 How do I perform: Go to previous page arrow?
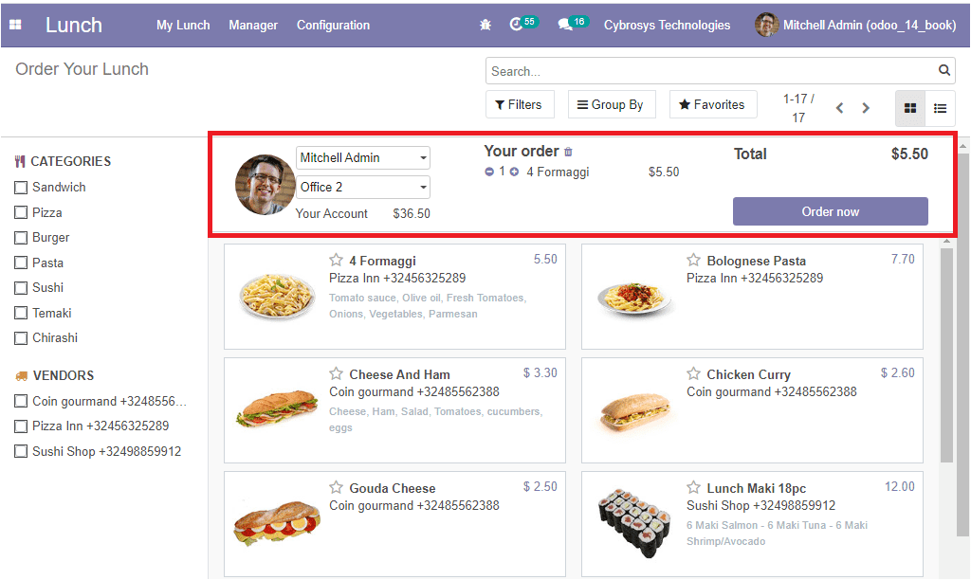tap(840, 108)
